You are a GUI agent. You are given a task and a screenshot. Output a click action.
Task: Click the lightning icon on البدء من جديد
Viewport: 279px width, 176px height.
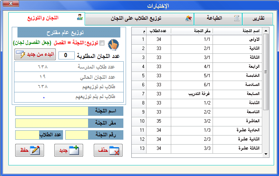pyautogui.click(x=21, y=54)
